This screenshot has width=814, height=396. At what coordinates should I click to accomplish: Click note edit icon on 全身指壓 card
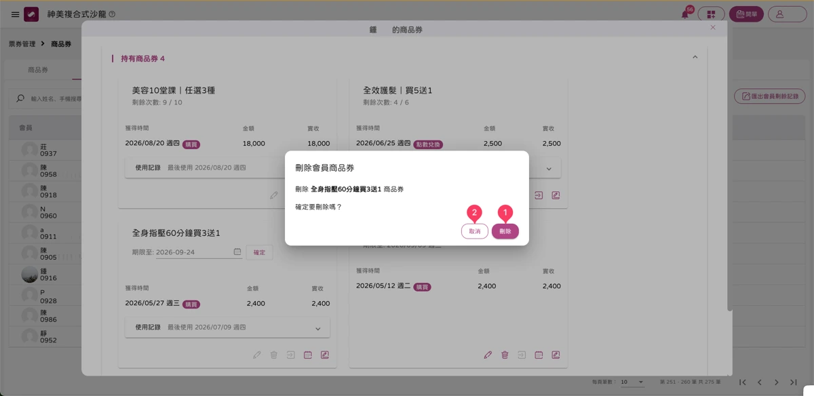pos(325,355)
